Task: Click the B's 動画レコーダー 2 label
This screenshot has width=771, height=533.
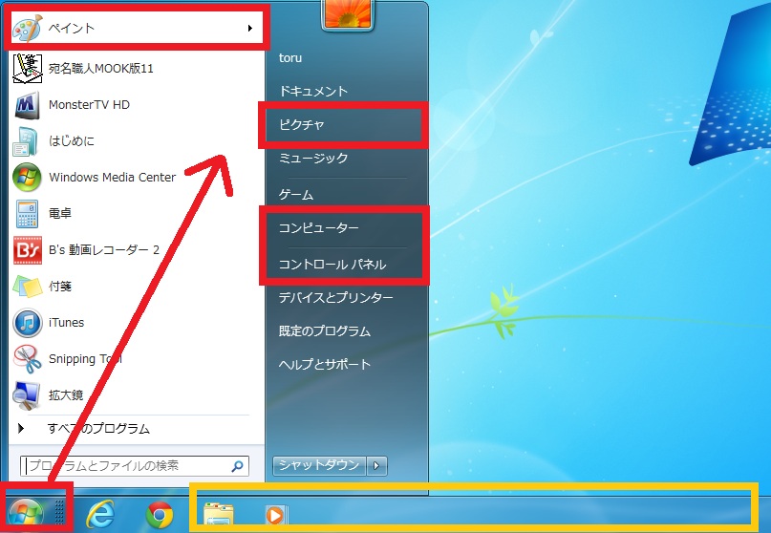Action: pos(104,249)
